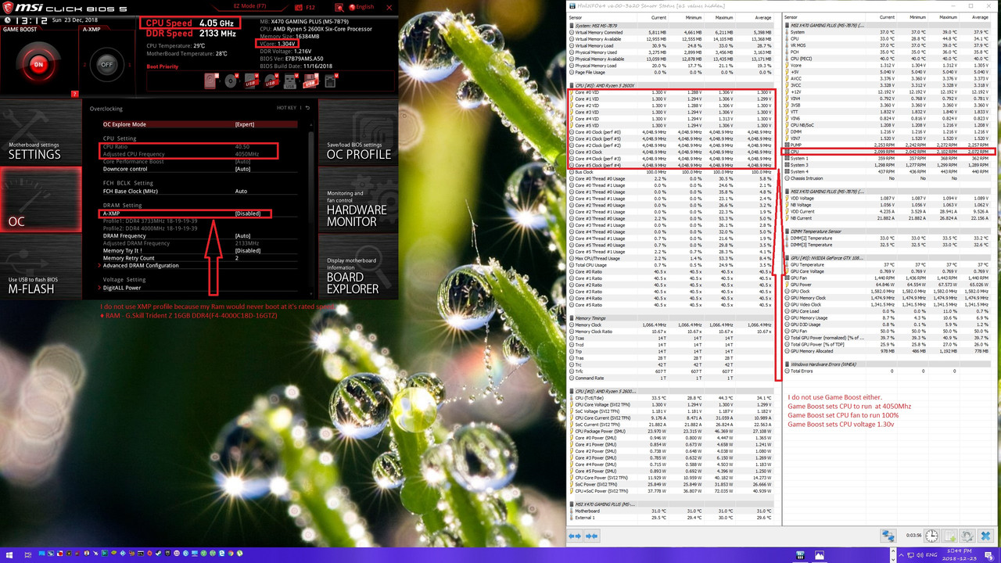Open OC Explore Mode [Expert] setting
1001x563 pixels.
tap(199, 124)
